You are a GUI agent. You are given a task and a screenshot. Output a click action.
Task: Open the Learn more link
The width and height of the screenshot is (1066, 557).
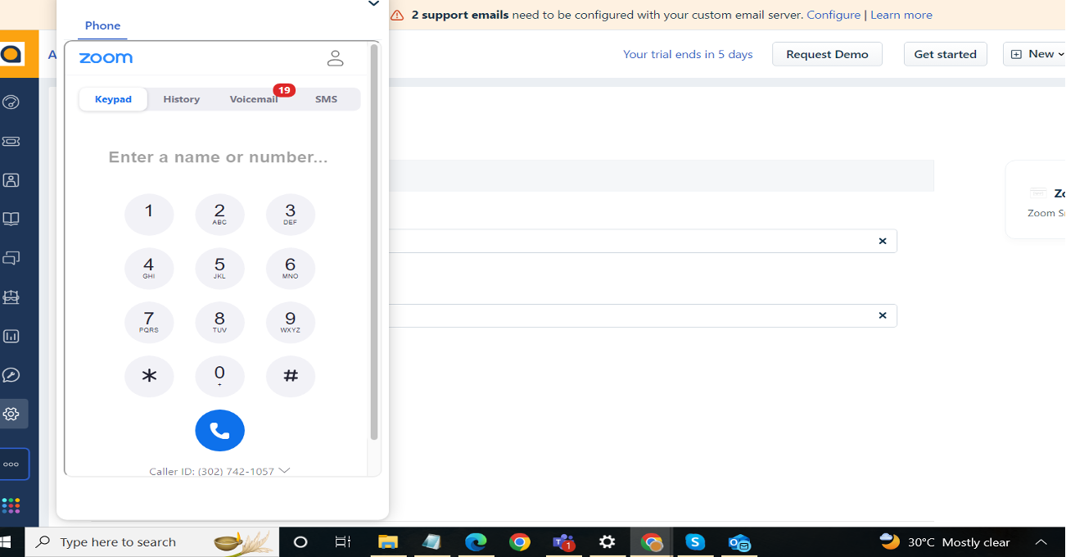[x=901, y=15]
